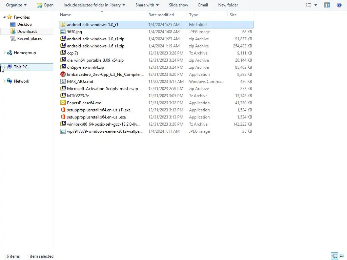Click the ccp.7z archive icon
The height and width of the screenshot is (260, 347).
point(63,53)
